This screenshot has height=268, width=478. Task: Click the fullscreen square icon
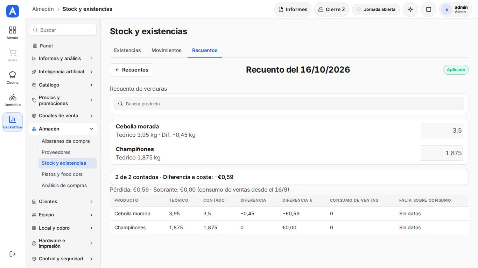pyautogui.click(x=429, y=9)
